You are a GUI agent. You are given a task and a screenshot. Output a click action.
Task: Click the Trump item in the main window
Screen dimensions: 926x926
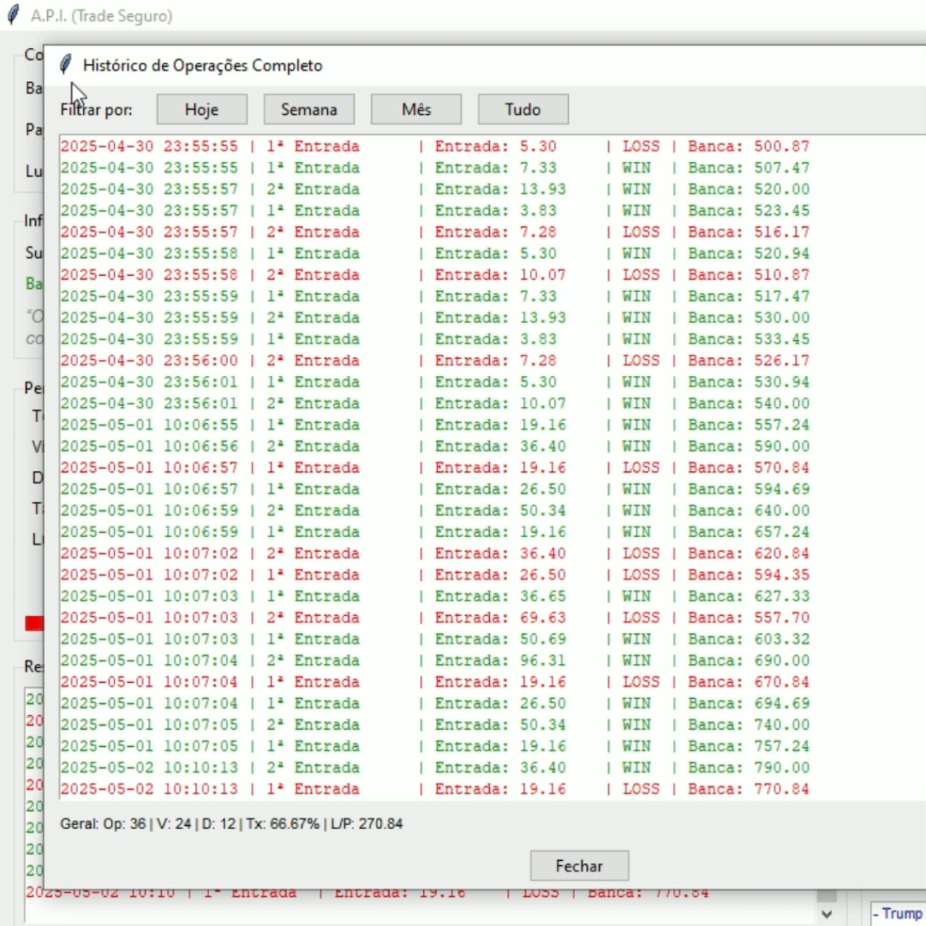pos(898,914)
